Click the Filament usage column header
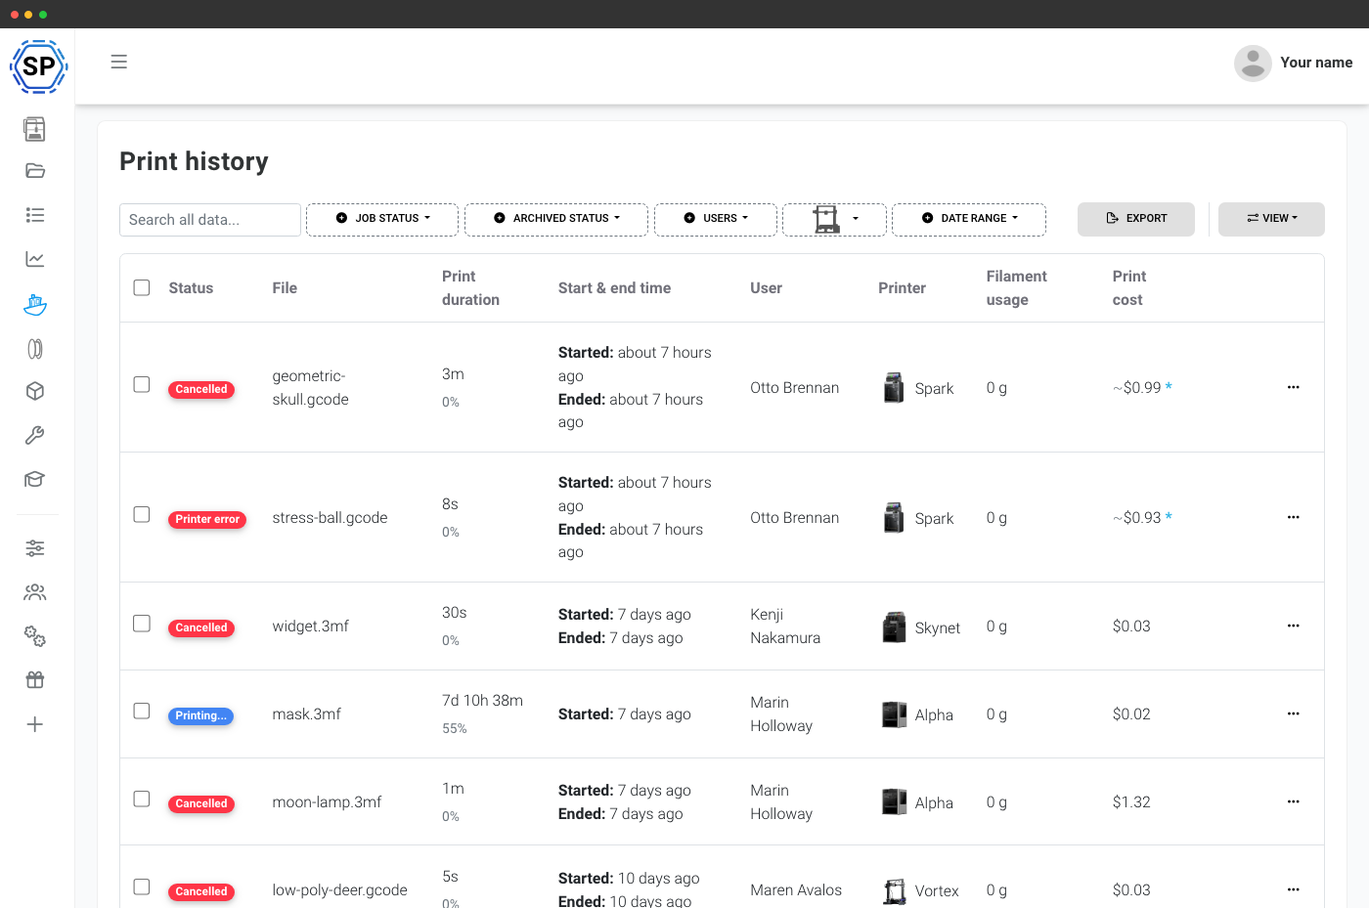The height and width of the screenshot is (908, 1369). click(x=1016, y=288)
